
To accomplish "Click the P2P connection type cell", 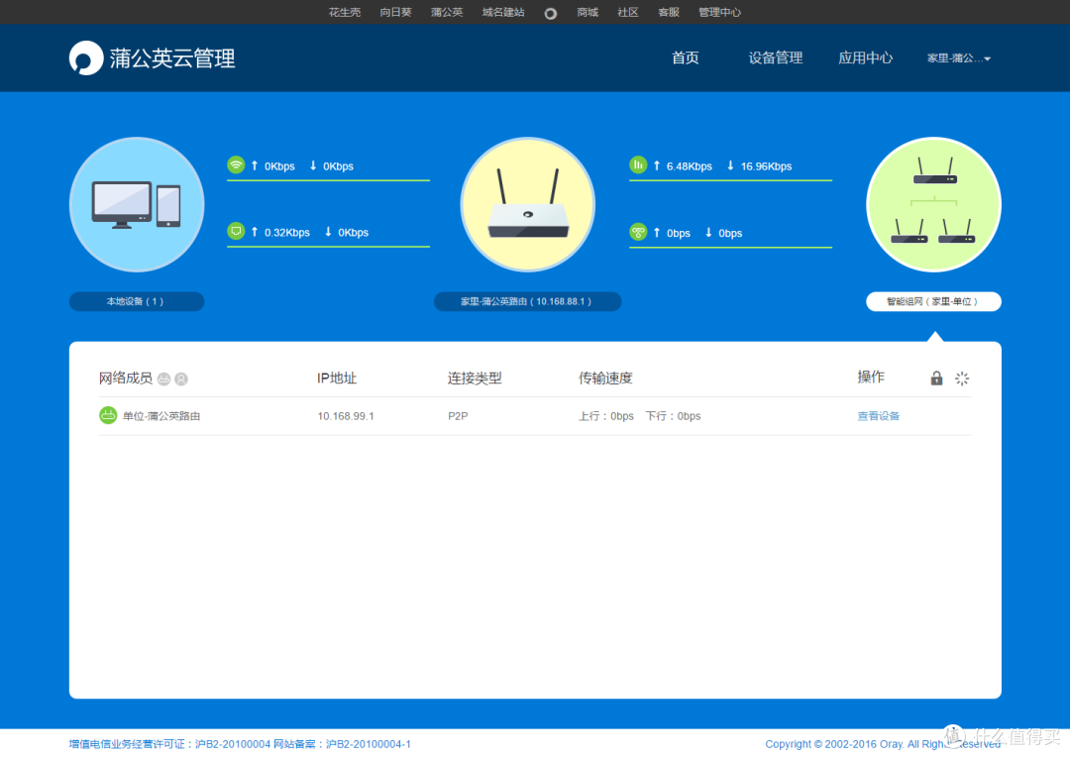I will [x=458, y=416].
